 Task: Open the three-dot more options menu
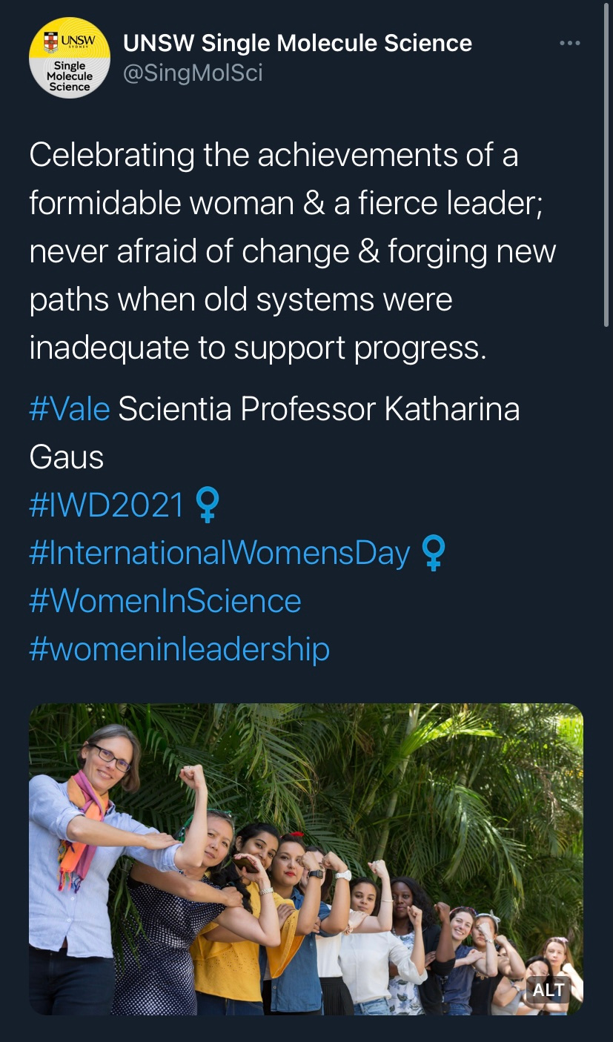click(x=569, y=44)
